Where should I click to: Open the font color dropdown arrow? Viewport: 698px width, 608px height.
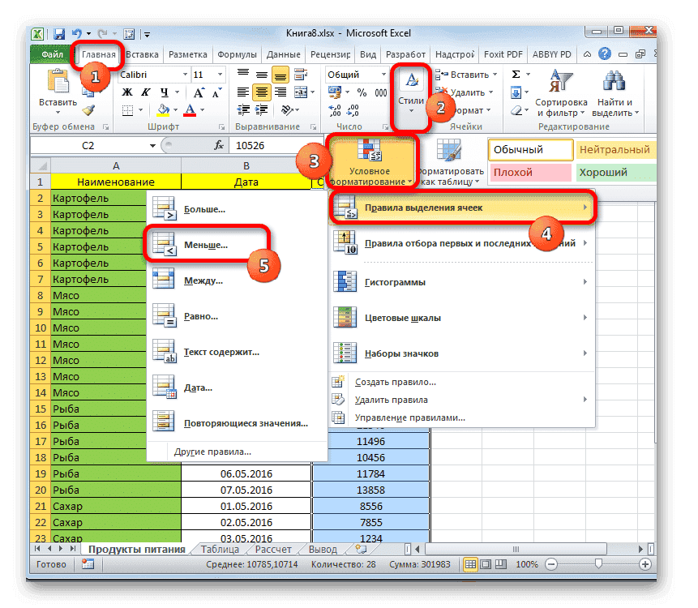pos(203,110)
